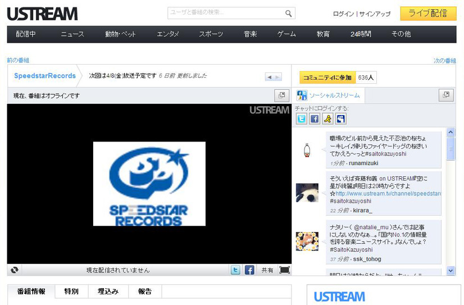464x305 pixels.
Task: Open the スポーツ category
Action: (x=211, y=34)
